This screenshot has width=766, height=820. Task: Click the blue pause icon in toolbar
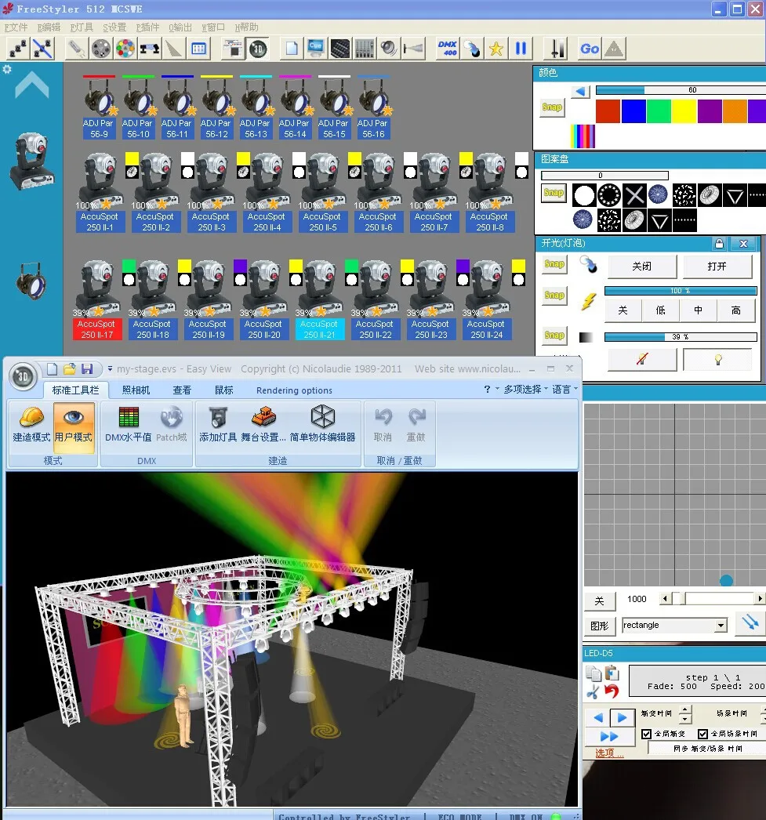coord(521,49)
